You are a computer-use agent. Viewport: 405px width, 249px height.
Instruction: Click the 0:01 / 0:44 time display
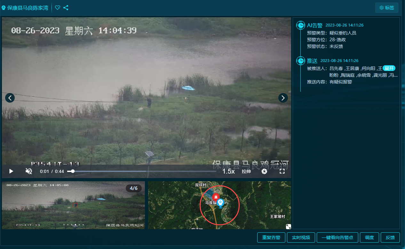52,171
